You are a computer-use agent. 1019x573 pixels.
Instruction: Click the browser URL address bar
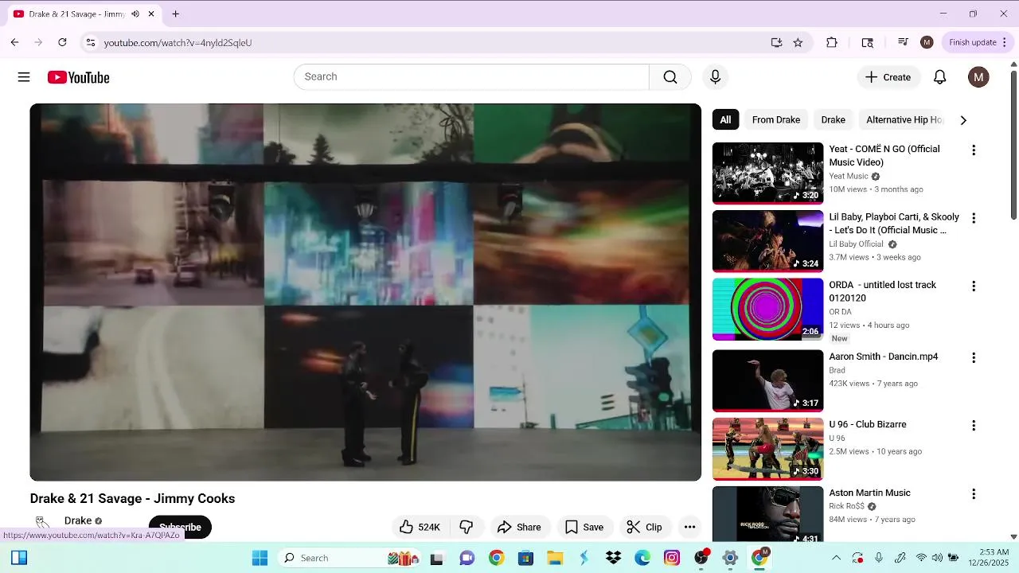tap(430, 42)
